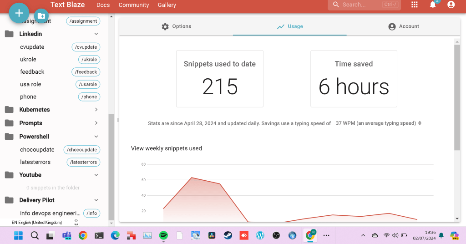Open the typing speed WPM dropdown
Image resolution: width=466 pixels, height=244 pixels.
tap(378, 123)
